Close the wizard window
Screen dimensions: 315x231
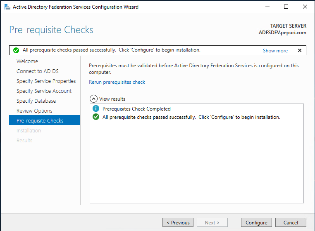tap(305, 7)
